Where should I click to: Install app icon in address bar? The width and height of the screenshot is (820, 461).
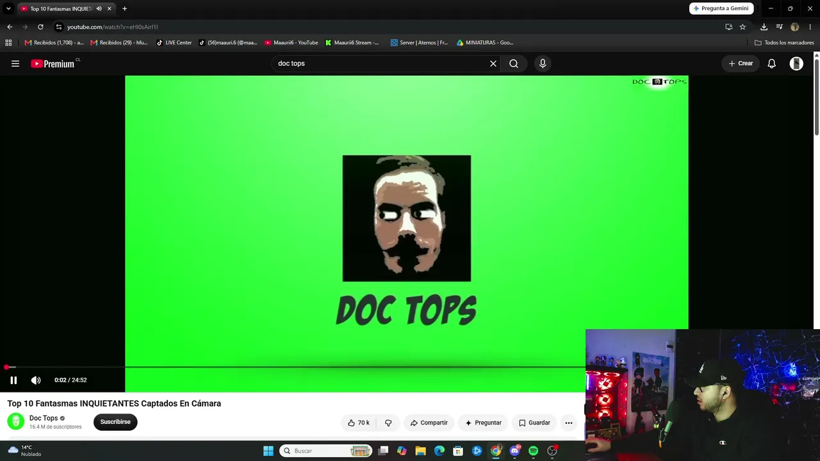(728, 27)
